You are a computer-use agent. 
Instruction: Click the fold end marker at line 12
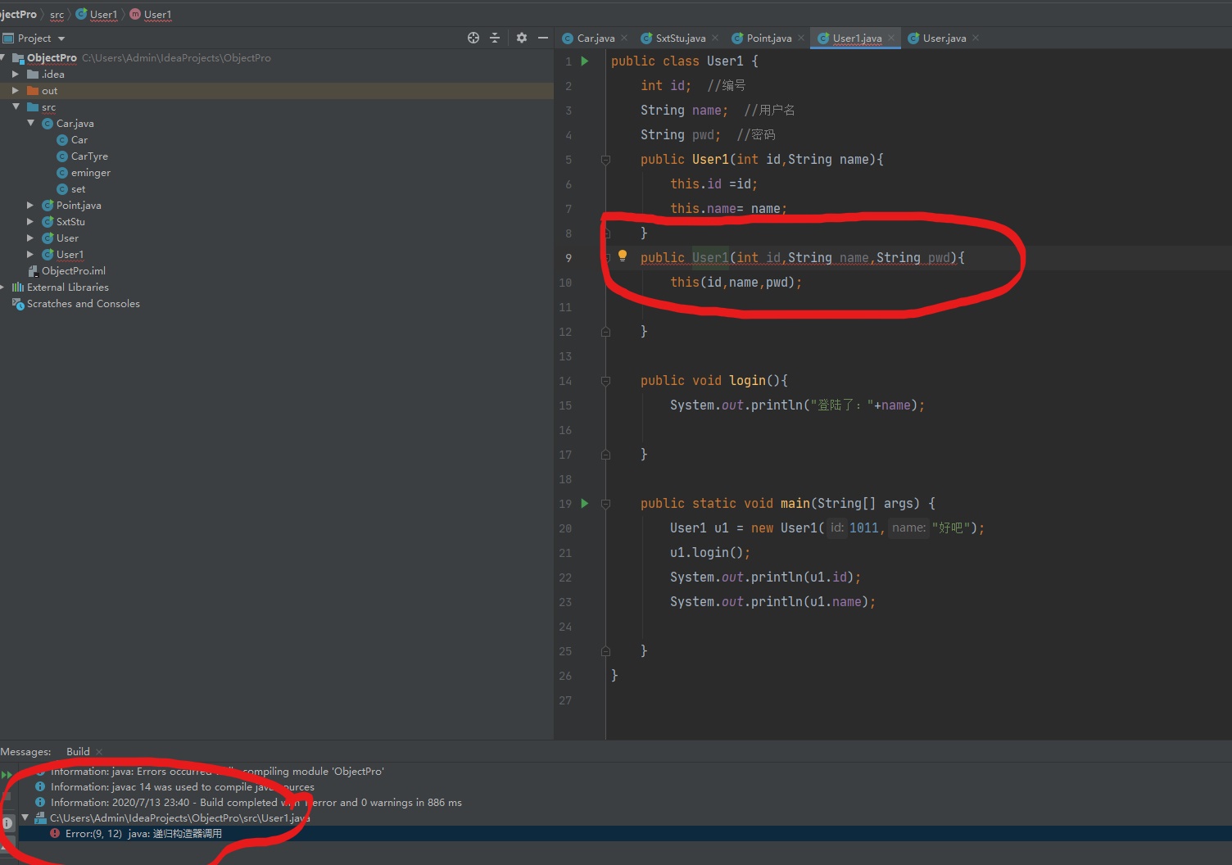(605, 332)
